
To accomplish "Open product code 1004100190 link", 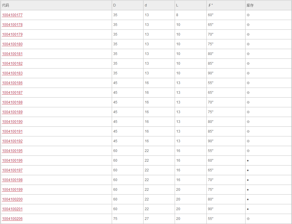I will (x=12, y=122).
